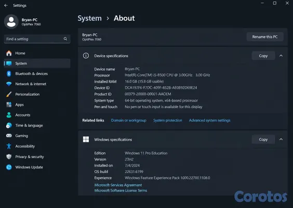Open Microsoft Software License Terms
The height and width of the screenshot is (208, 293).
click(x=121, y=190)
